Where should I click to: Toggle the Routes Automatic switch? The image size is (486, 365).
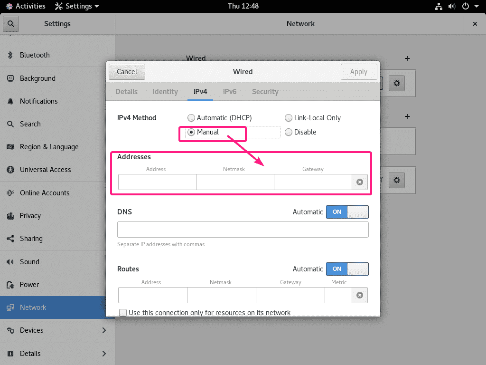pos(347,269)
